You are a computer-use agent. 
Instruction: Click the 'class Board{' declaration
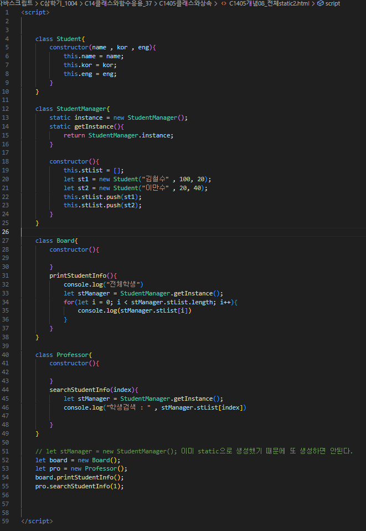56,241
